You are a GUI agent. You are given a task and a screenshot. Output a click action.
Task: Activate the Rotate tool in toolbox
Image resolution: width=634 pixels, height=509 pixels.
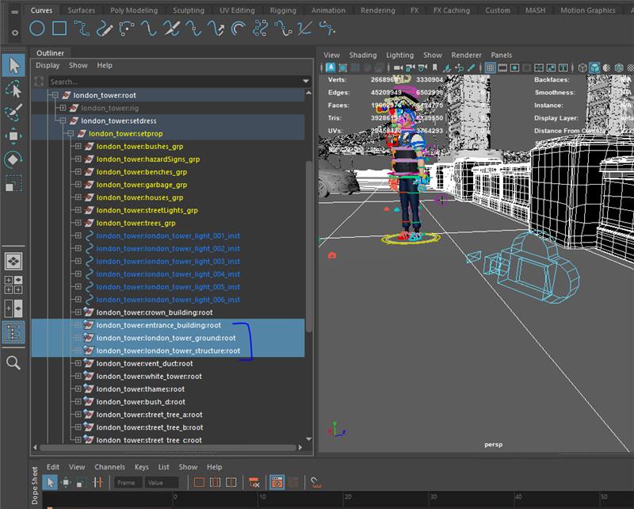click(13, 159)
